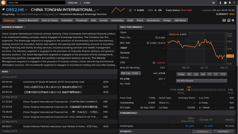238x134 pixels.
Task: Set chart range to Today
Action: (181, 74)
